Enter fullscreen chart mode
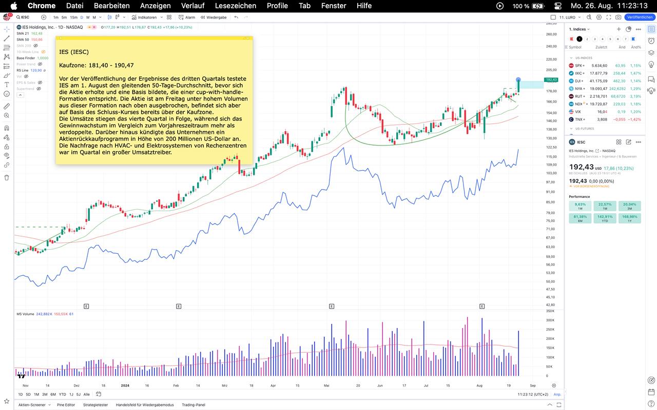 point(608,17)
